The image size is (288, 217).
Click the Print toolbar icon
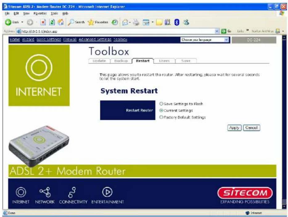[137, 22]
